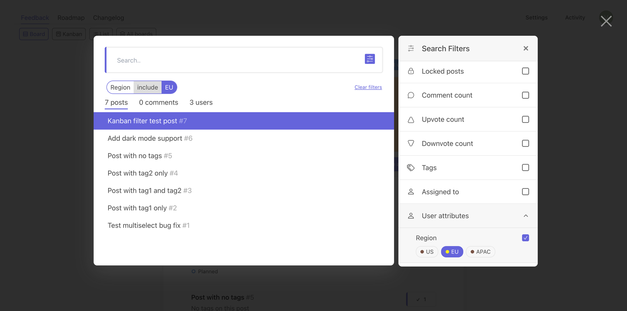Close the Search Filters panel
The width and height of the screenshot is (627, 311).
tap(526, 48)
